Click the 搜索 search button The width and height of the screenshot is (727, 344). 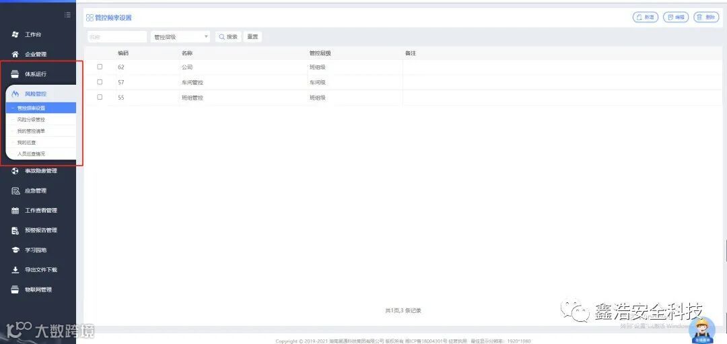(x=228, y=37)
